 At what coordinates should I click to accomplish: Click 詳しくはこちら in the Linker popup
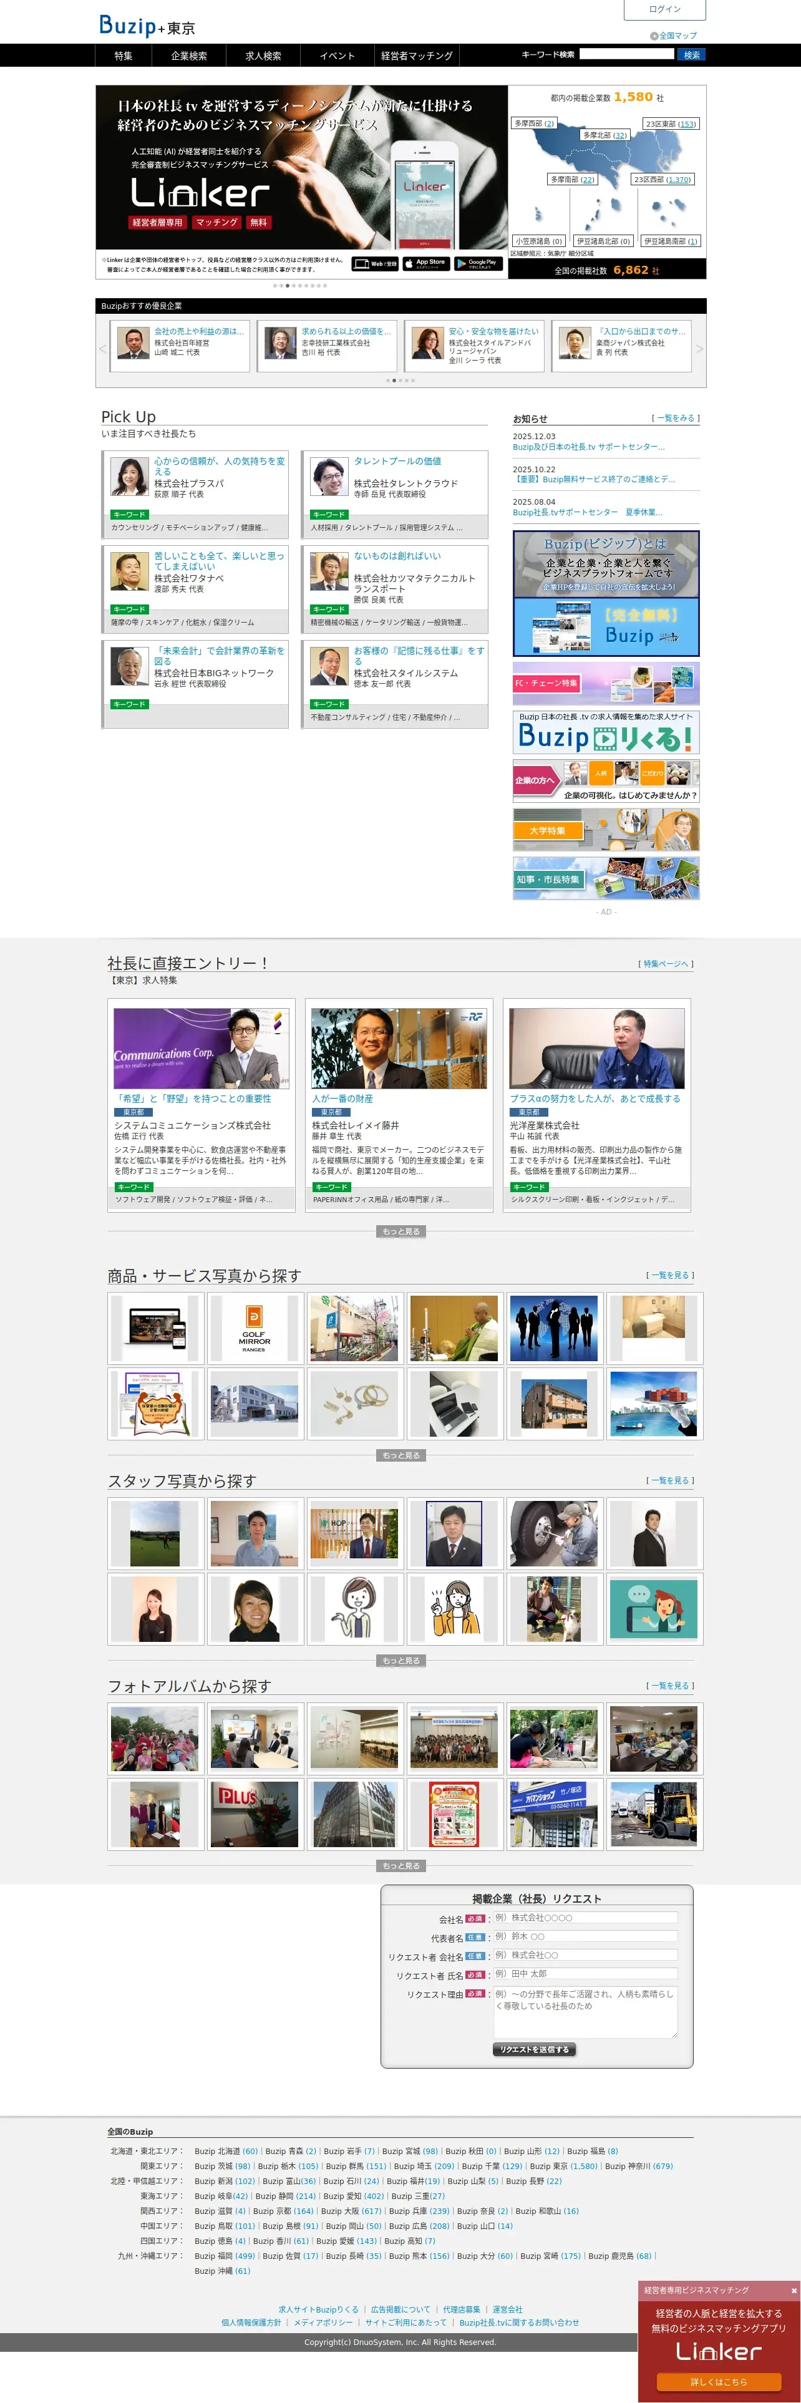point(719,2382)
